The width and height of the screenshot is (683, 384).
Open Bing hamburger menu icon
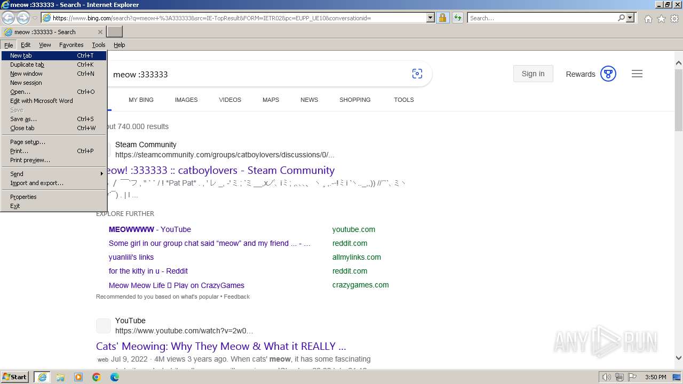pyautogui.click(x=637, y=74)
